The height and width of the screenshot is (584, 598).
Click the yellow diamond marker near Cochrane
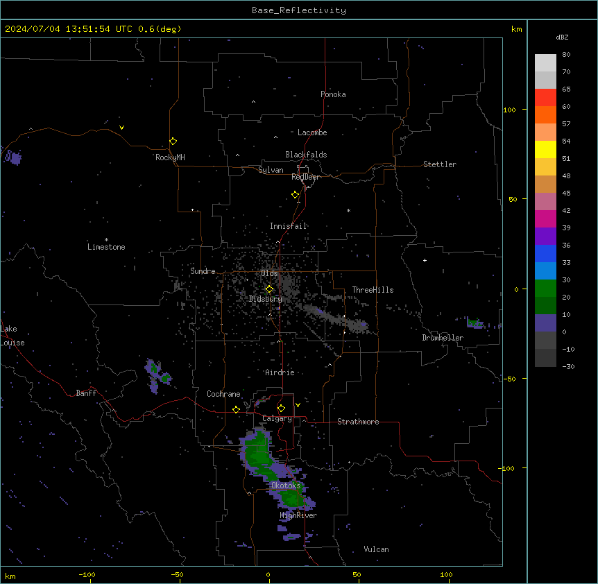[x=236, y=409]
